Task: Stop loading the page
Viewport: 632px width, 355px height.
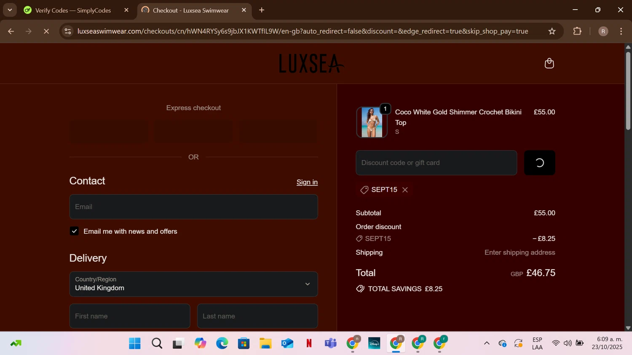Action: coord(46,31)
